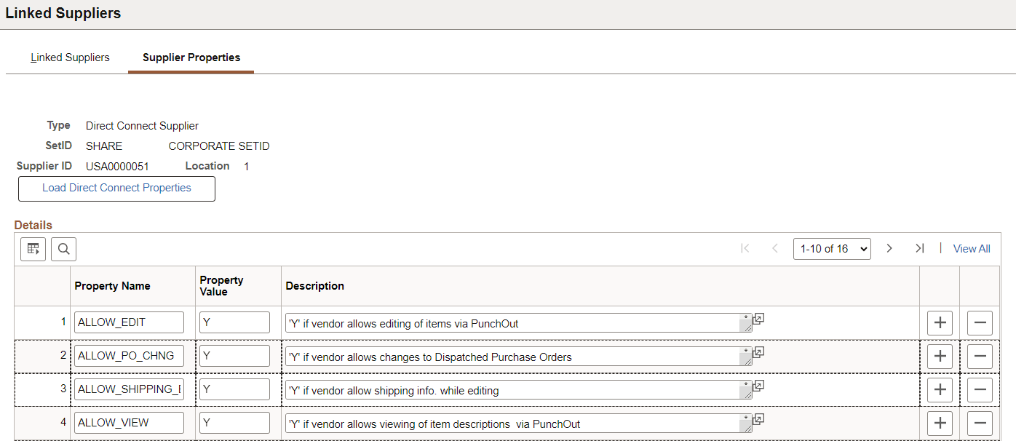Select the ALLOW_SHIPPING property name field

[x=129, y=389]
